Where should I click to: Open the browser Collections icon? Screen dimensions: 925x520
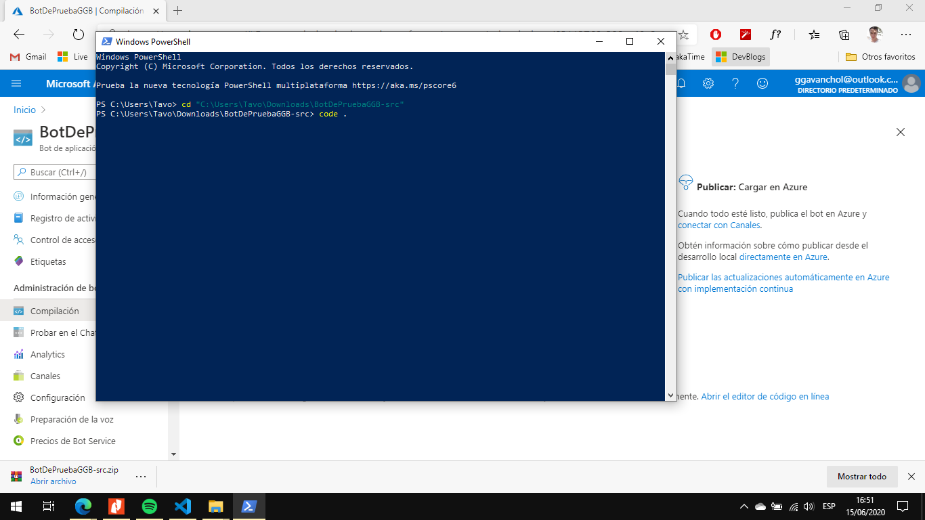pos(844,35)
